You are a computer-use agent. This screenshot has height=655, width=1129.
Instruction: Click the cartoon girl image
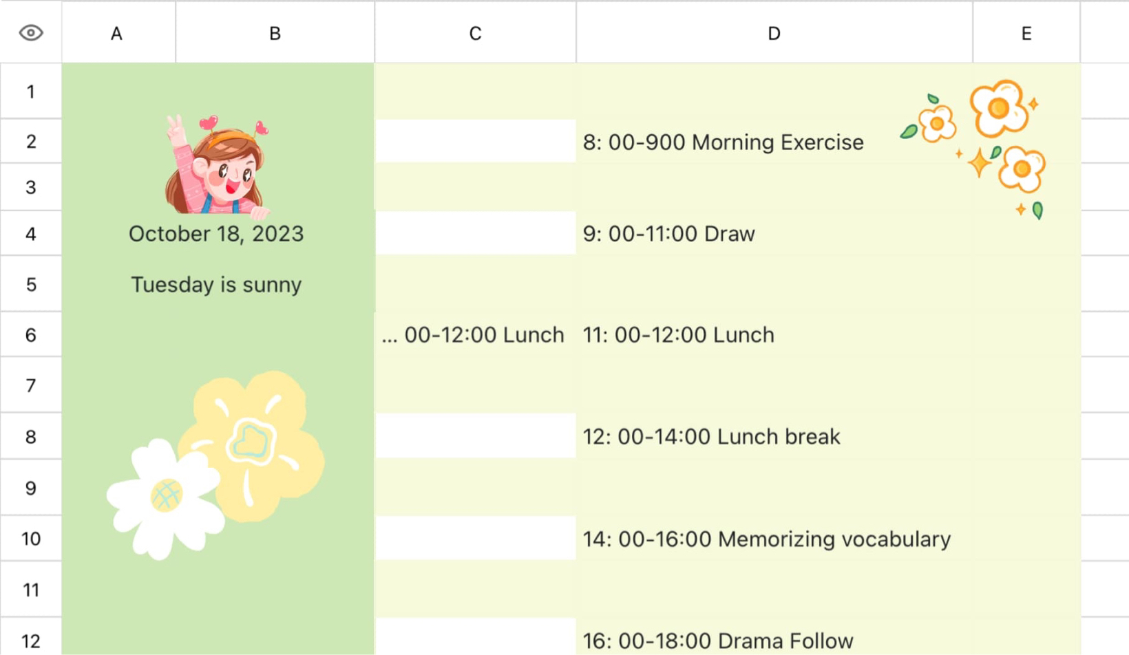217,165
